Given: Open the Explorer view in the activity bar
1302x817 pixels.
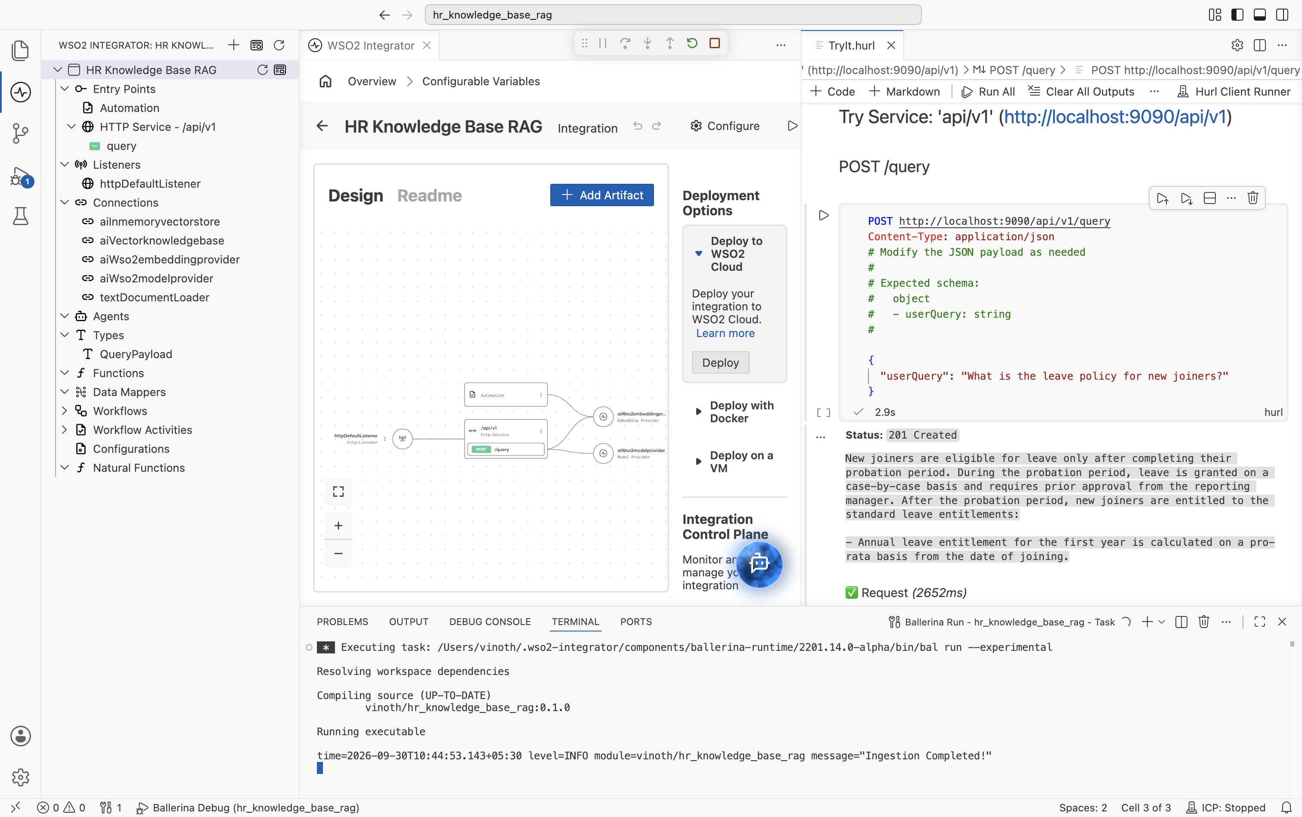Looking at the screenshot, I should [21, 51].
